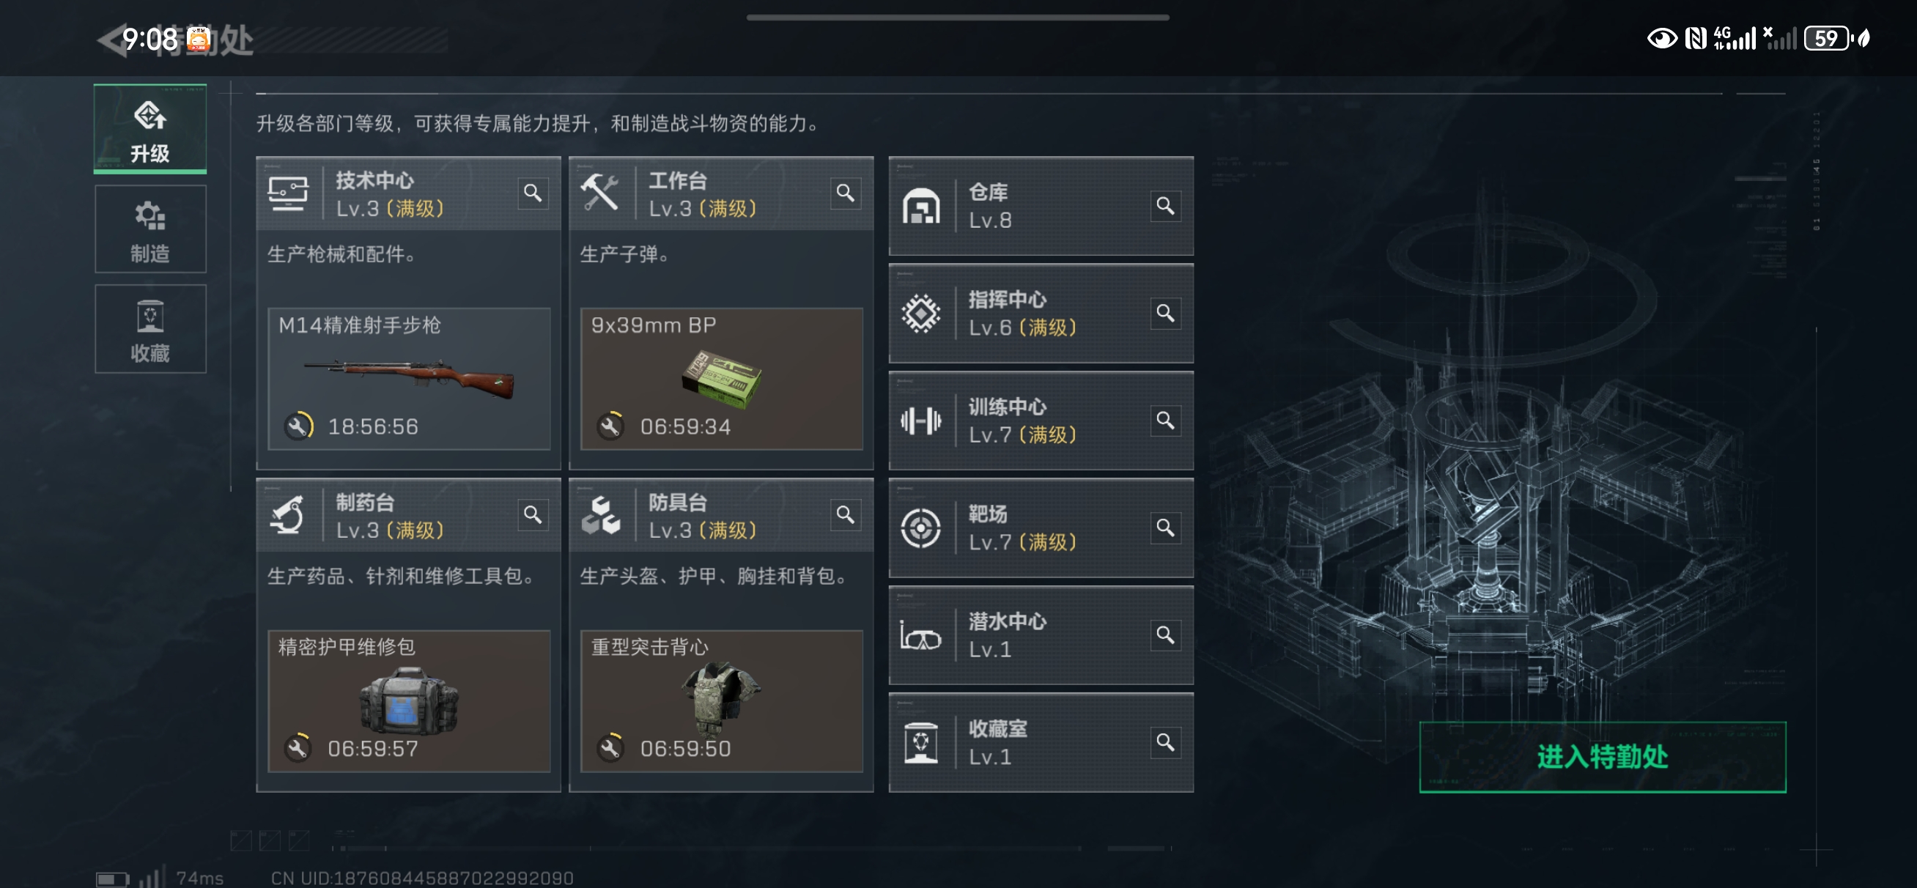Select the 升级 tab
This screenshot has height=888, width=1917.
pyautogui.click(x=150, y=129)
